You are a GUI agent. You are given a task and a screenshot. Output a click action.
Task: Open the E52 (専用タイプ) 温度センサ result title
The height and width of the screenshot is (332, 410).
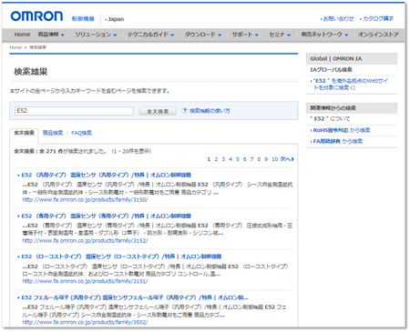pyautogui.click(x=106, y=216)
